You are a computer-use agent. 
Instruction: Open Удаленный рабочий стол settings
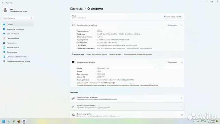tap(127, 107)
